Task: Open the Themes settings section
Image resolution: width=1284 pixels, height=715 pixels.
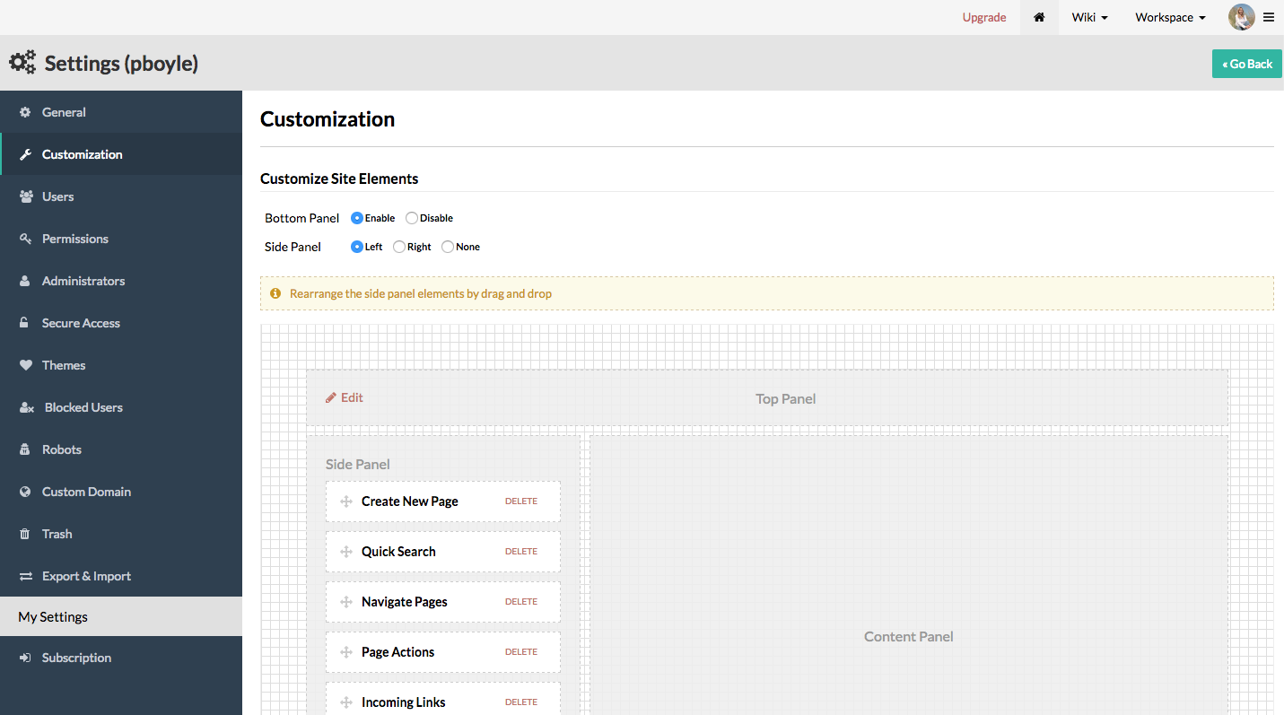Action: [121, 365]
